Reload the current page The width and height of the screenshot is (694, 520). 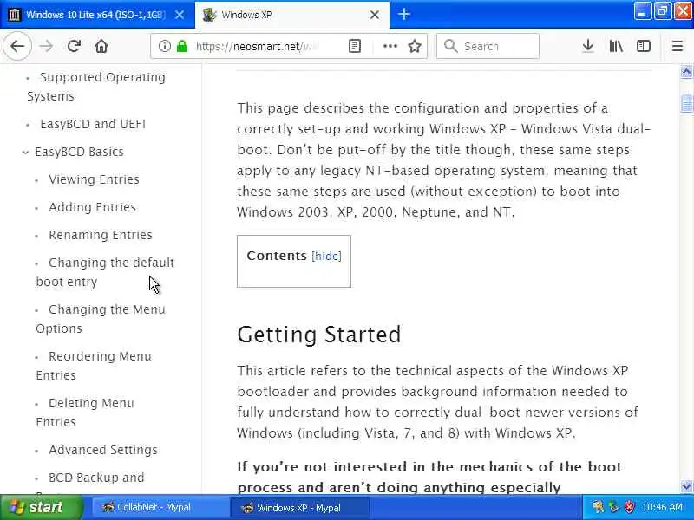(74, 46)
